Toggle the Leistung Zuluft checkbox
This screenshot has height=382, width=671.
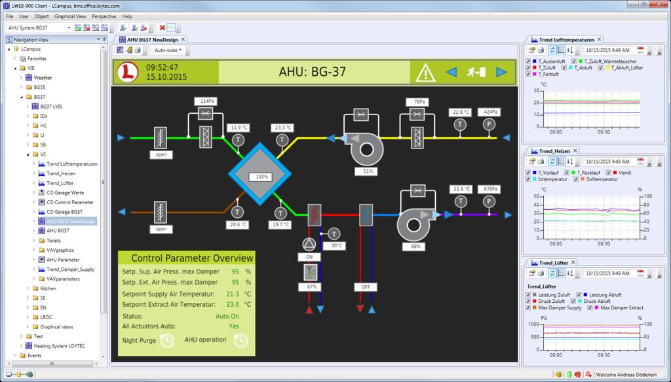[x=528, y=295]
